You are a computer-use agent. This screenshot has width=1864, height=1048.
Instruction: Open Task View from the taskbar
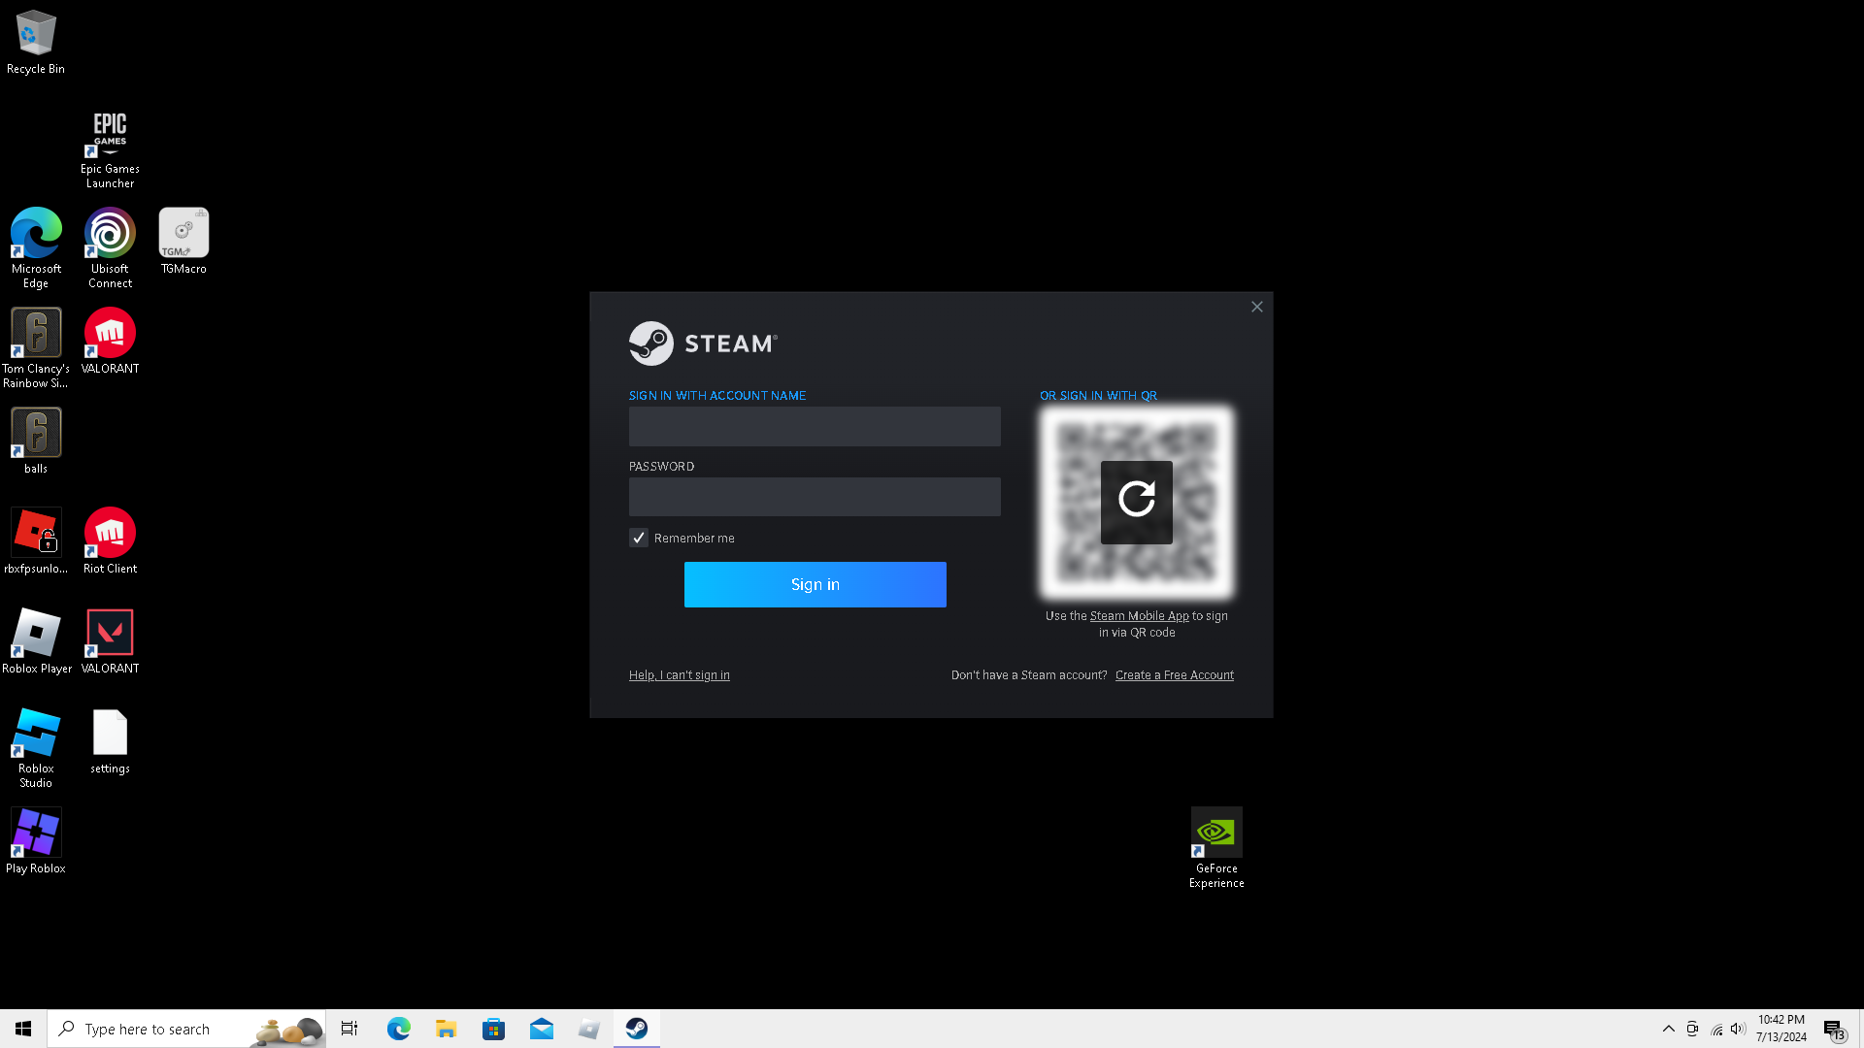pos(349,1029)
